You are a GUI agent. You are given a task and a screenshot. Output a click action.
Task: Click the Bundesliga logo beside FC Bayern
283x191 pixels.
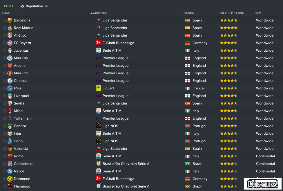99,43
